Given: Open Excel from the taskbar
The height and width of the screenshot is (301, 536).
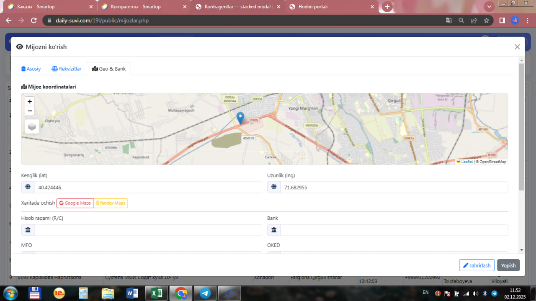Looking at the screenshot, I should [157, 293].
